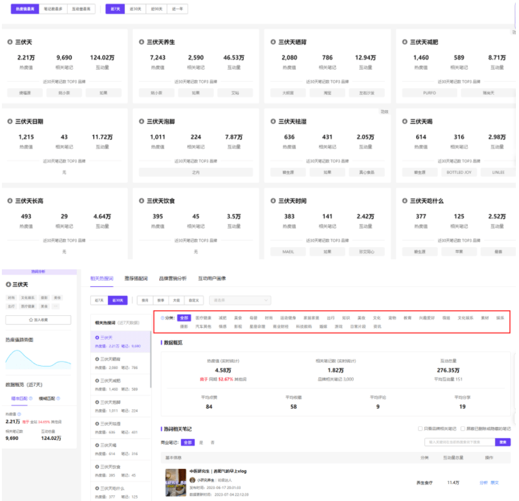Click the flame icon on the 三伏天祛湿 card
This screenshot has height=501, width=519.
click(x=273, y=121)
